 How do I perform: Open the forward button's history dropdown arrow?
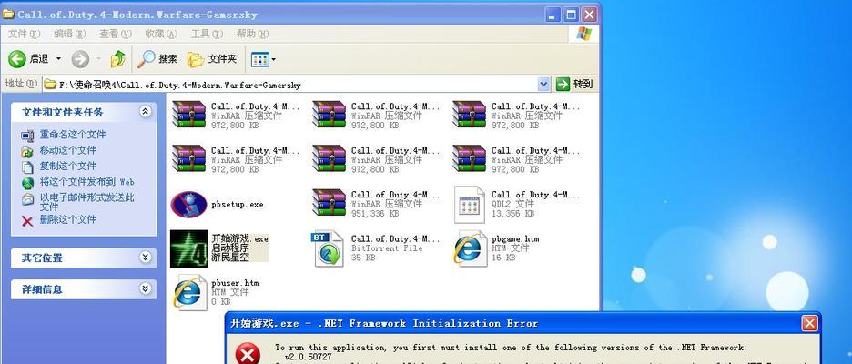point(99,58)
